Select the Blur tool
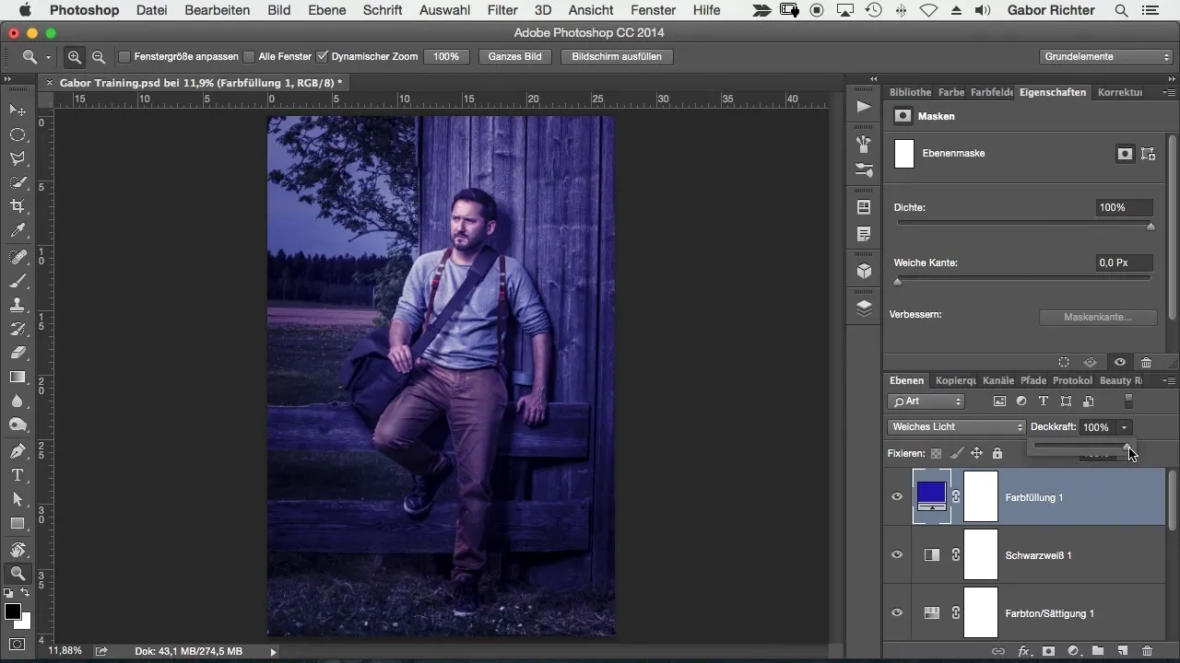The width and height of the screenshot is (1180, 663). click(x=18, y=401)
